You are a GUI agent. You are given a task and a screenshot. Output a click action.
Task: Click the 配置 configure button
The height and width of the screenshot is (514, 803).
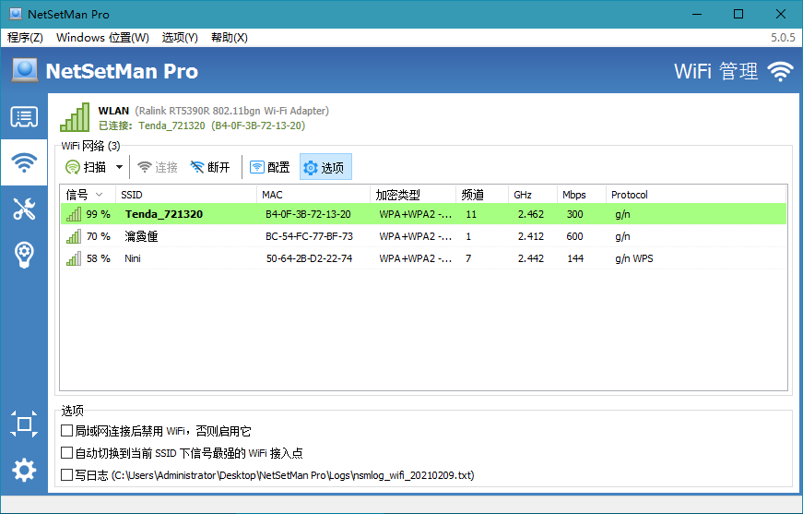[269, 167]
